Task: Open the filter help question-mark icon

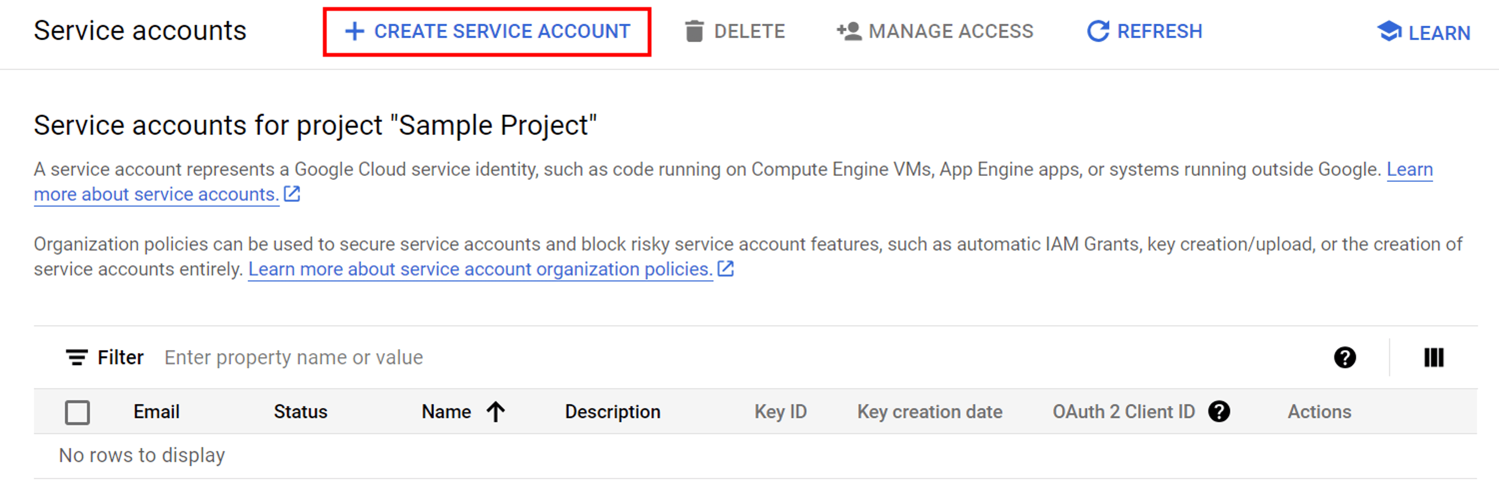Action: tap(1345, 357)
